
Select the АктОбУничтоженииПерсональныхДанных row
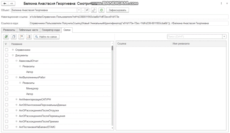pyautogui.click(x=57, y=105)
